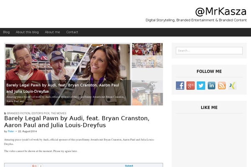Click the main featured slider image
This screenshot has width=251, height=167.
(x=67, y=74)
